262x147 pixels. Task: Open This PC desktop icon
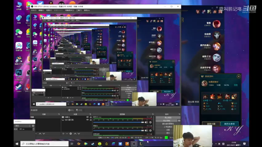click(19, 6)
